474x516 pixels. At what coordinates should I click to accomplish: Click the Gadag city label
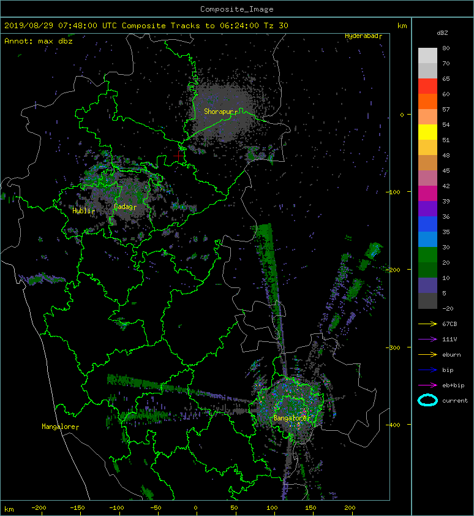tap(125, 207)
